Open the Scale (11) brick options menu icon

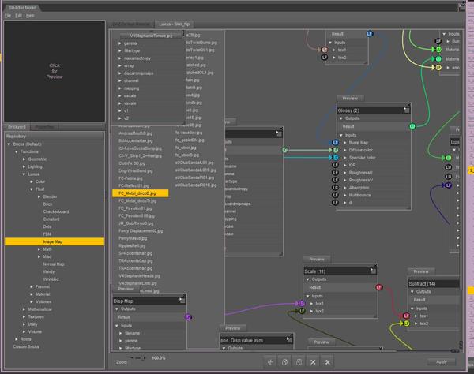[x=373, y=271]
